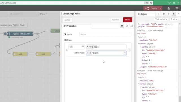
Task: Click the Processing data status text
Action: (x=17, y=37)
